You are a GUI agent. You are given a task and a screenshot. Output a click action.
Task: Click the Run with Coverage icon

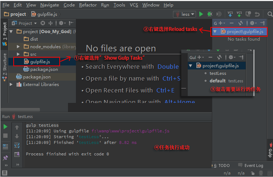(x=219, y=14)
